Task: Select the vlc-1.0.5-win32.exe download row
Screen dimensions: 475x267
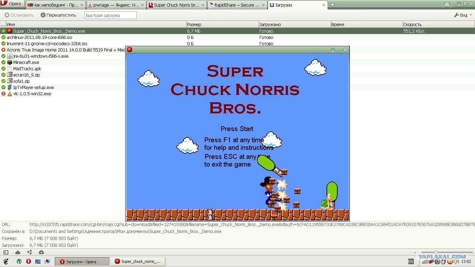Action: pyautogui.click(x=63, y=94)
